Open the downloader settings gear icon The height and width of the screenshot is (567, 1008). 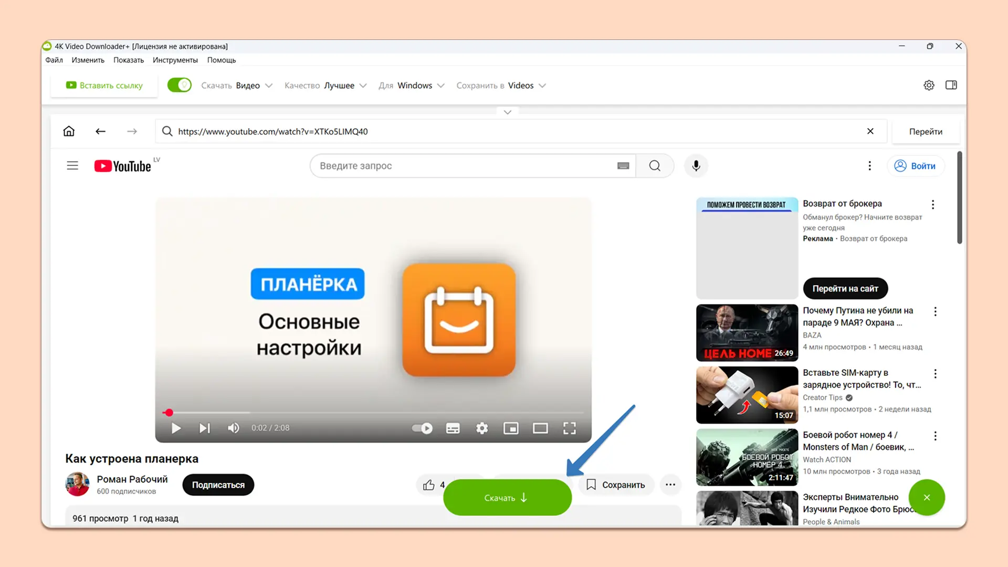(x=929, y=85)
